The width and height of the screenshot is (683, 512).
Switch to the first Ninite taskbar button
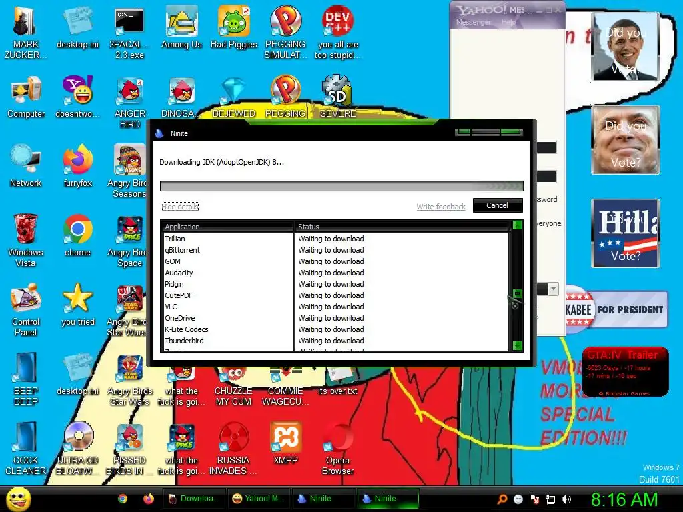[323, 499]
